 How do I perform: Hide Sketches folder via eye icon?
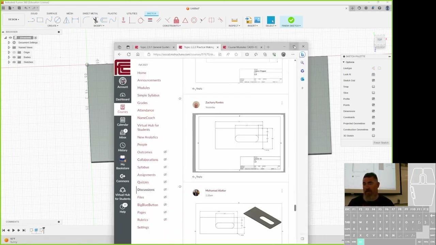coord(14,62)
